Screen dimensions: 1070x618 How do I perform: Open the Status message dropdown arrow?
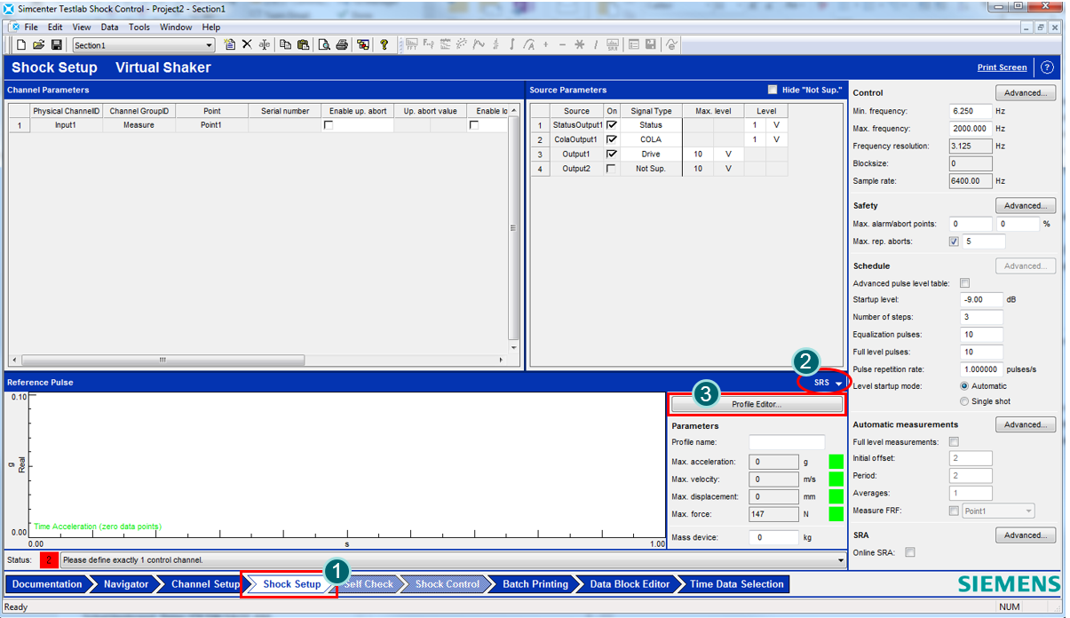point(841,560)
